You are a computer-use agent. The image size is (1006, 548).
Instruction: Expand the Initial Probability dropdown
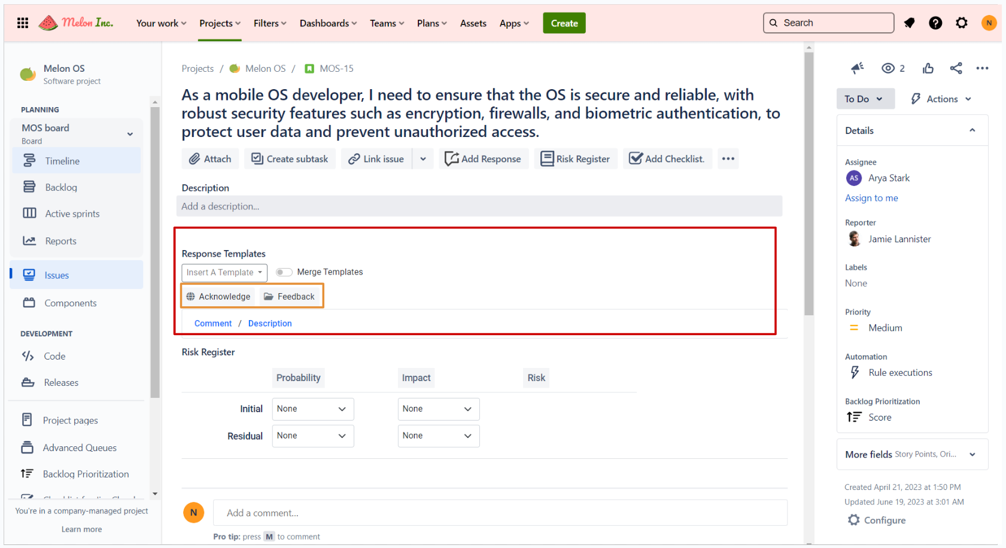point(312,409)
